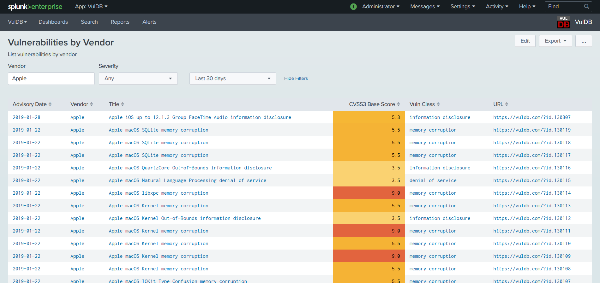Click the vuldb.com/?id.130109 URL
The height and width of the screenshot is (283, 600).
point(532,256)
